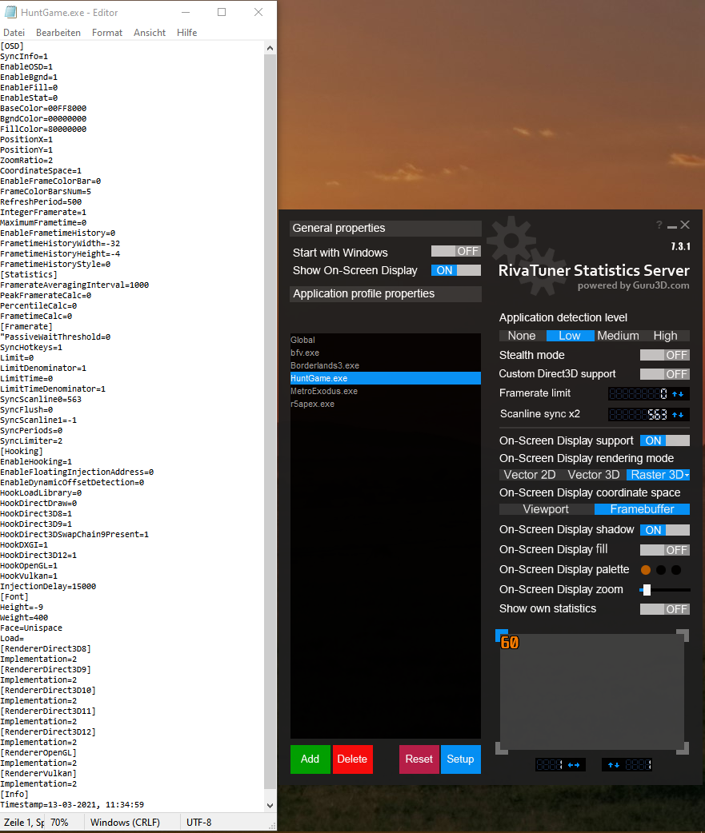This screenshot has width=705, height=833.
Task: Set detection level to High
Action: coord(665,336)
